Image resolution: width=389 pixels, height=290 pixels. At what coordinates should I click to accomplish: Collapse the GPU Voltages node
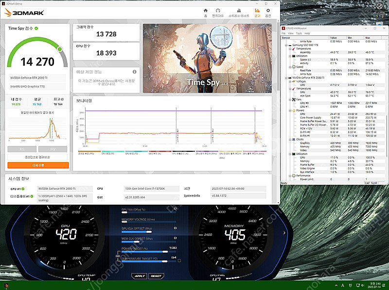click(290, 81)
